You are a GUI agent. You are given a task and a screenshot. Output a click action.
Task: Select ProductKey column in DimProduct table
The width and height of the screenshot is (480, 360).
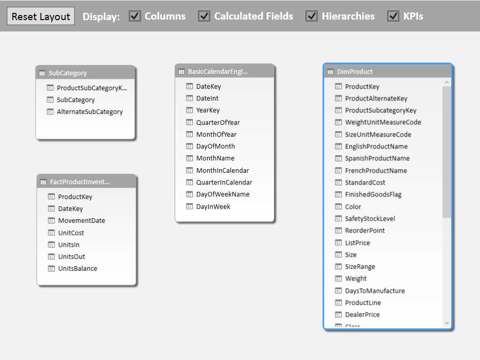click(x=362, y=87)
